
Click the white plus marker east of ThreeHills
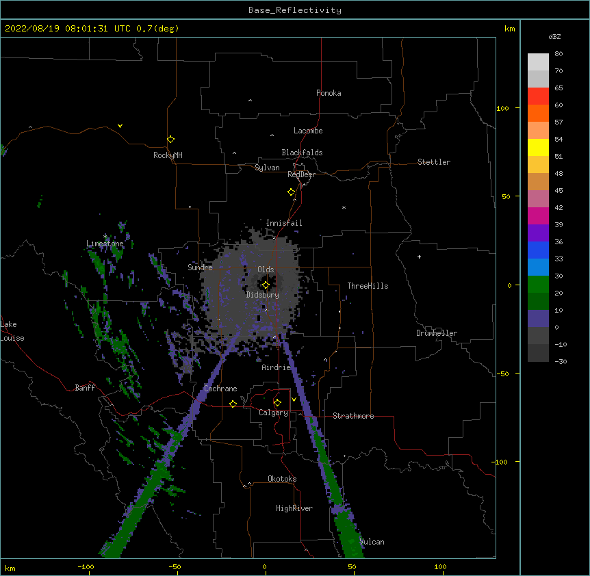[419, 257]
